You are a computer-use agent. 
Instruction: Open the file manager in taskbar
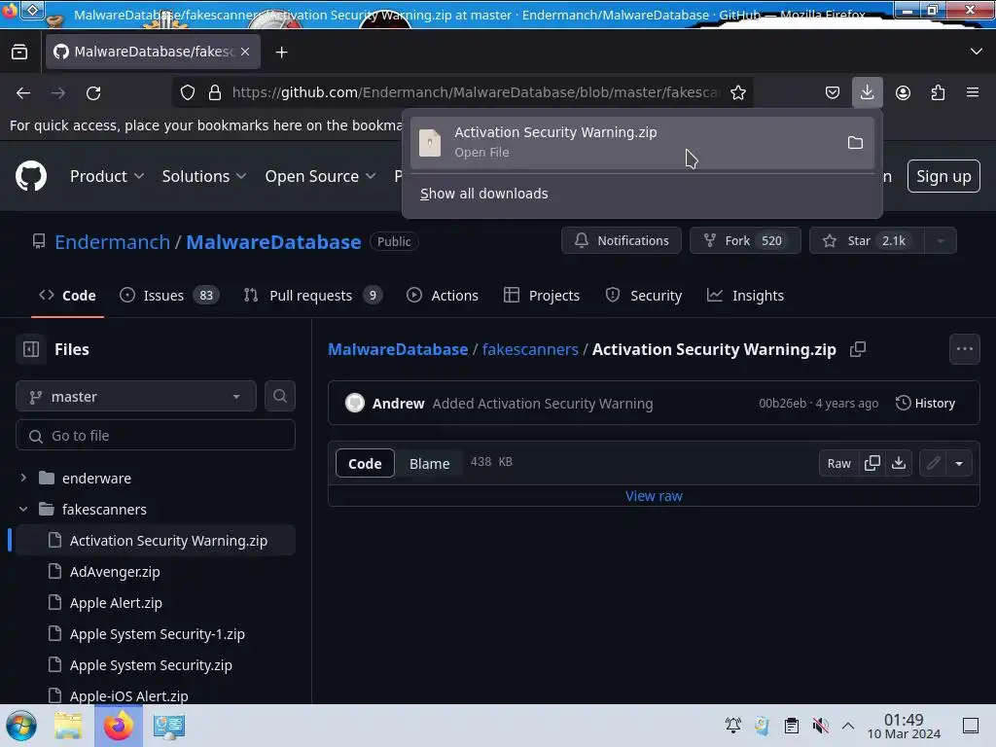click(68, 726)
